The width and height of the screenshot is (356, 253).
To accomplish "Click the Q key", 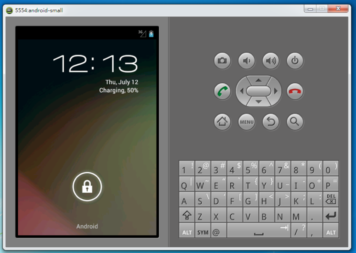I will (x=187, y=184).
